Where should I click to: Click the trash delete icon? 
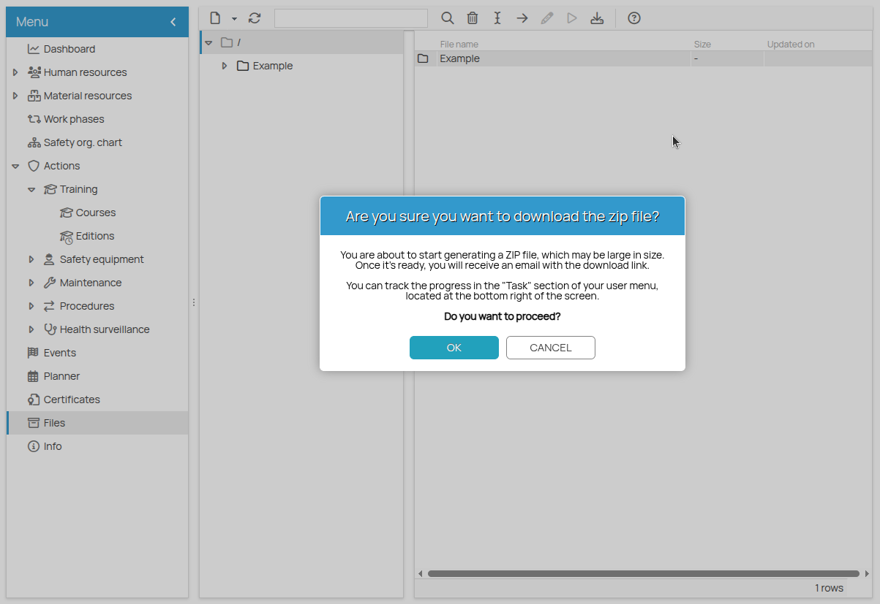point(473,18)
